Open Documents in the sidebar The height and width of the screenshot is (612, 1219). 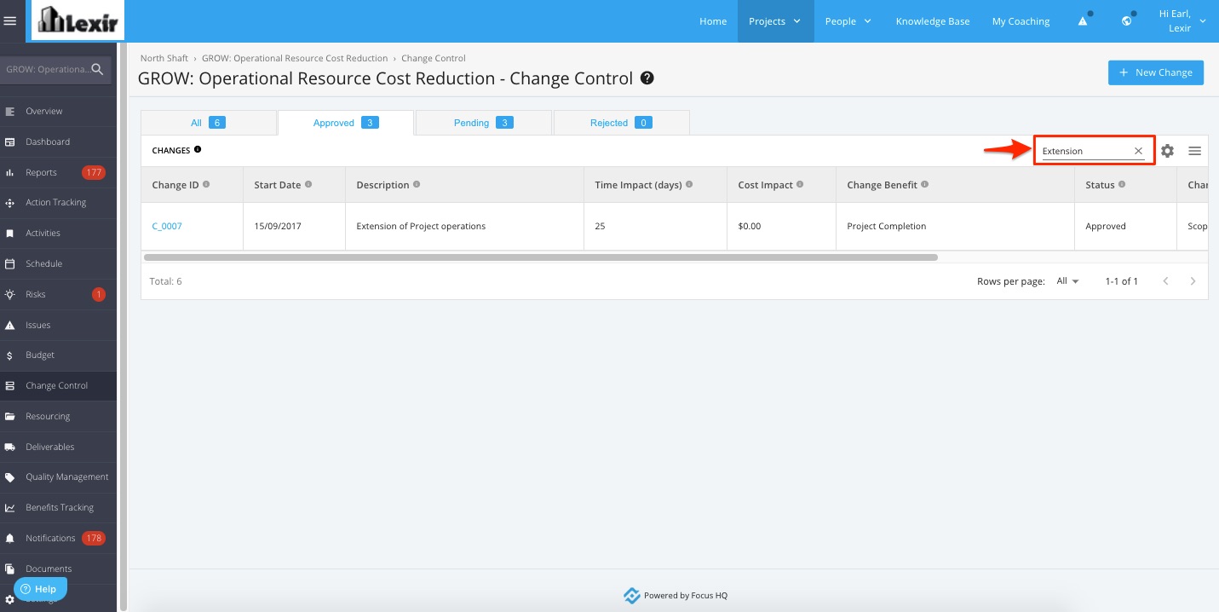click(x=58, y=569)
